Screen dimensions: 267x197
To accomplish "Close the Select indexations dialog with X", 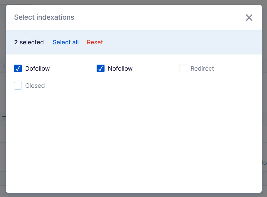I will click(x=249, y=18).
